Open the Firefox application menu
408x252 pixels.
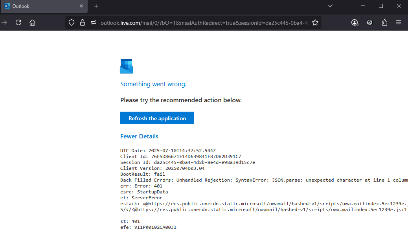point(399,23)
